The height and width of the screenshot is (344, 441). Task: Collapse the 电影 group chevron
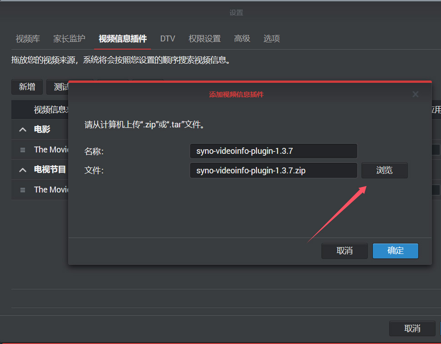point(23,130)
